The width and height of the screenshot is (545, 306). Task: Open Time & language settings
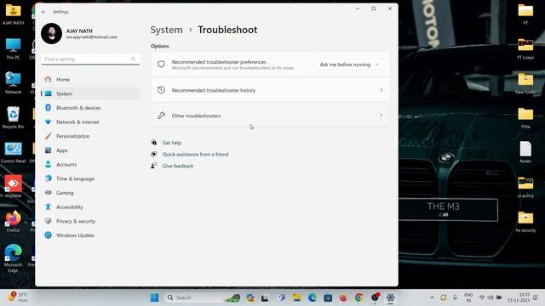point(90,178)
